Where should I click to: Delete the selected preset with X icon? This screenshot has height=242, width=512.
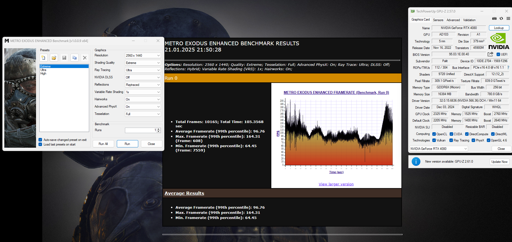[85, 58]
